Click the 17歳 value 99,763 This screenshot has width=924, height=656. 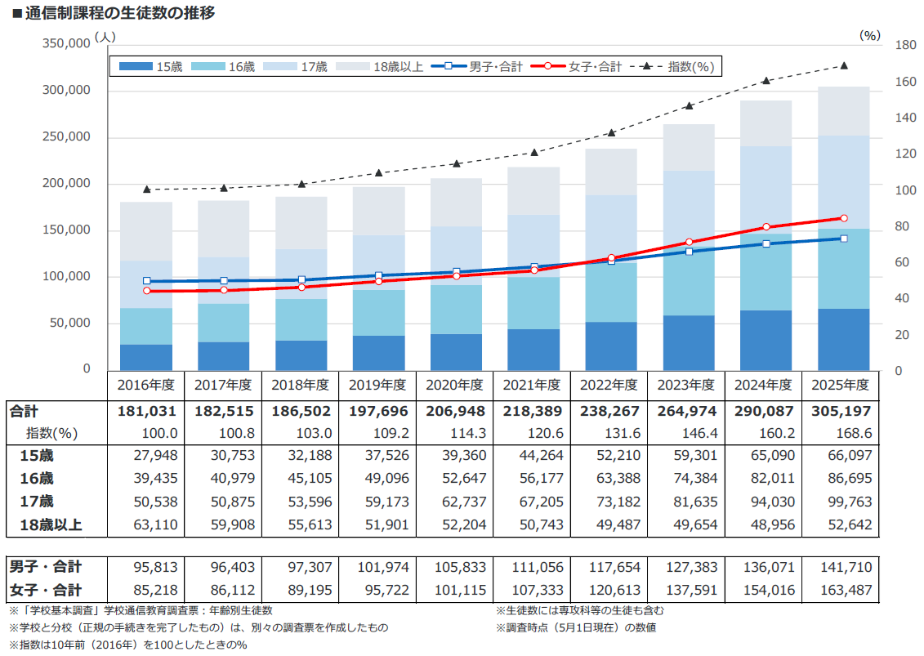(850, 502)
